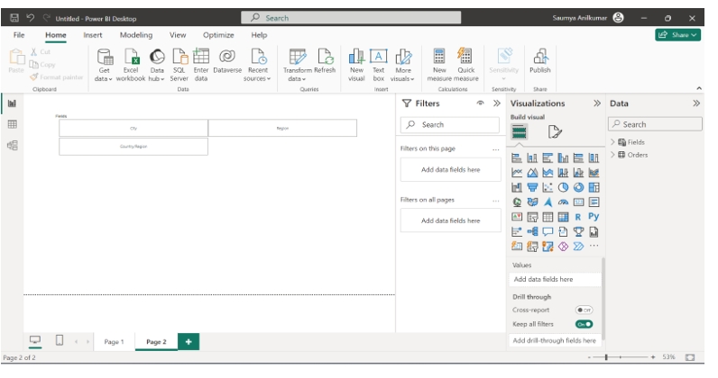The width and height of the screenshot is (718, 378).
Task: Add a new page with plus button
Action: [189, 341]
